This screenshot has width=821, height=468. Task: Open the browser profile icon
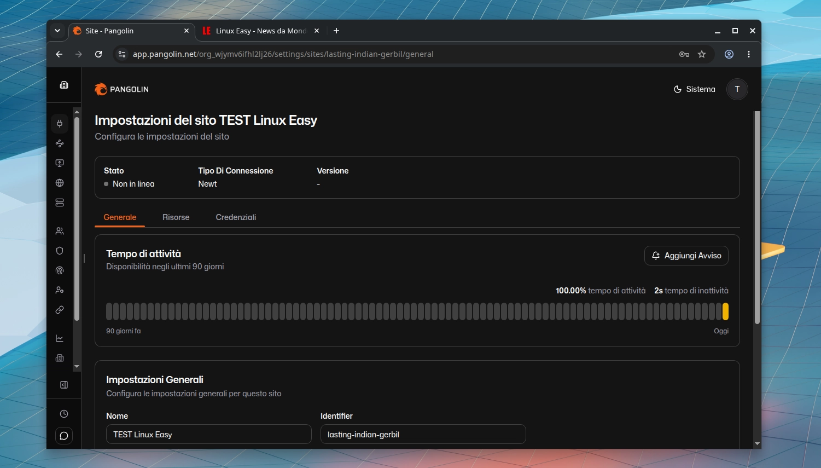729,54
